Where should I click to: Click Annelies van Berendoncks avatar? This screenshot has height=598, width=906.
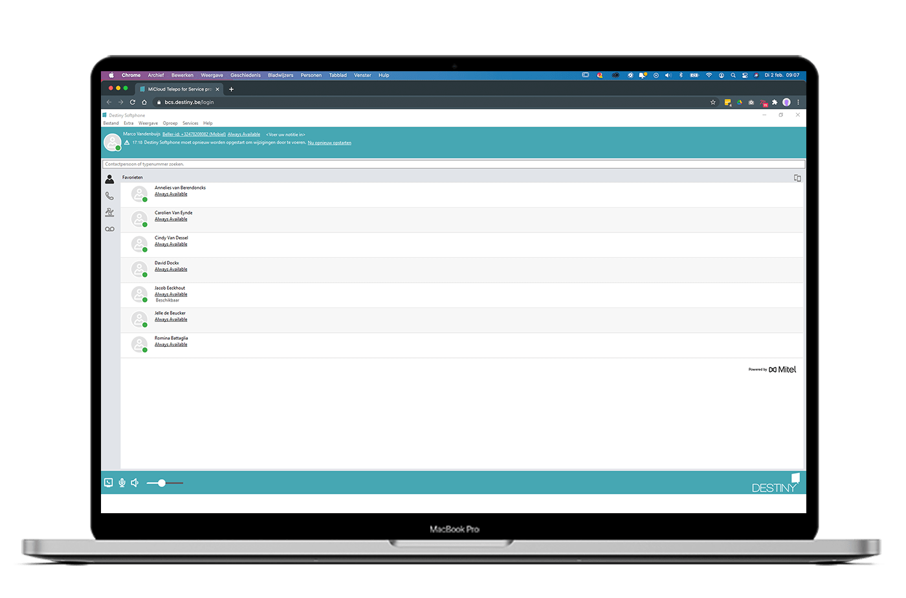click(x=139, y=194)
